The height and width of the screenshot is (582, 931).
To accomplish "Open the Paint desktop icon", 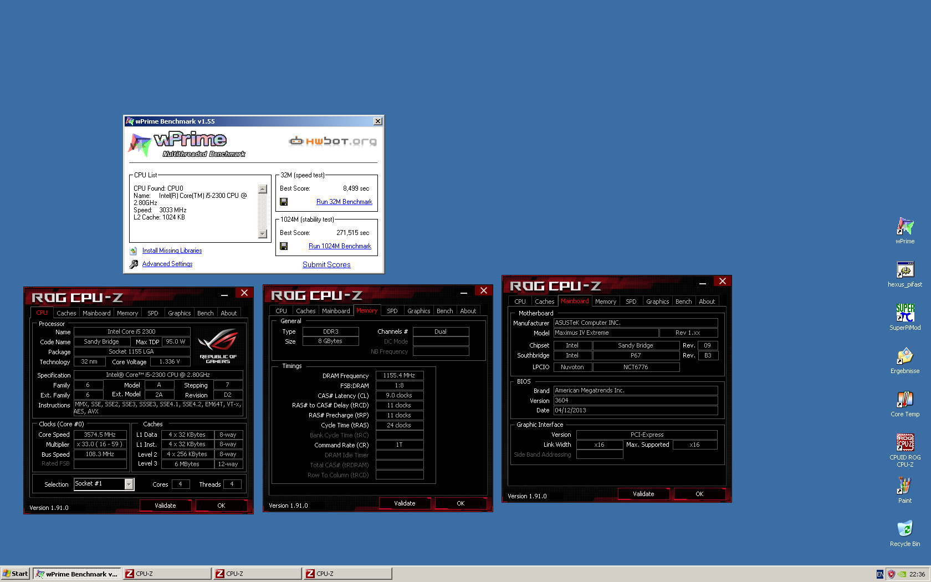I will (905, 490).
